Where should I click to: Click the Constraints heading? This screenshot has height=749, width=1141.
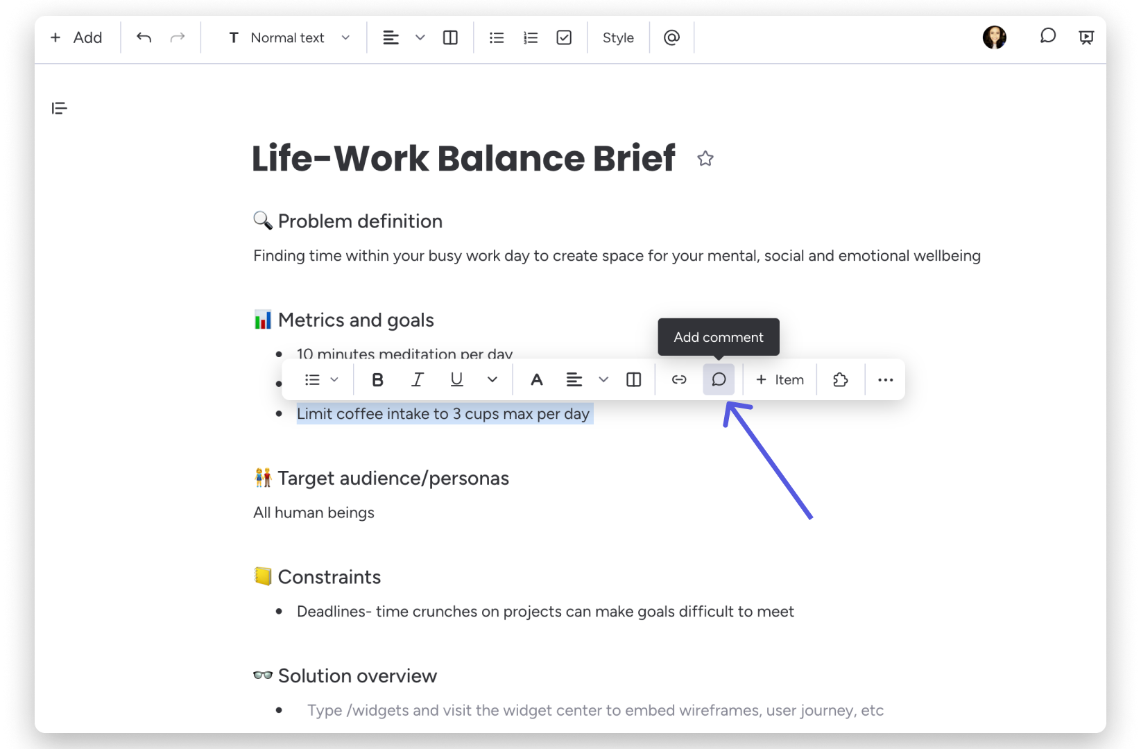coord(329,577)
